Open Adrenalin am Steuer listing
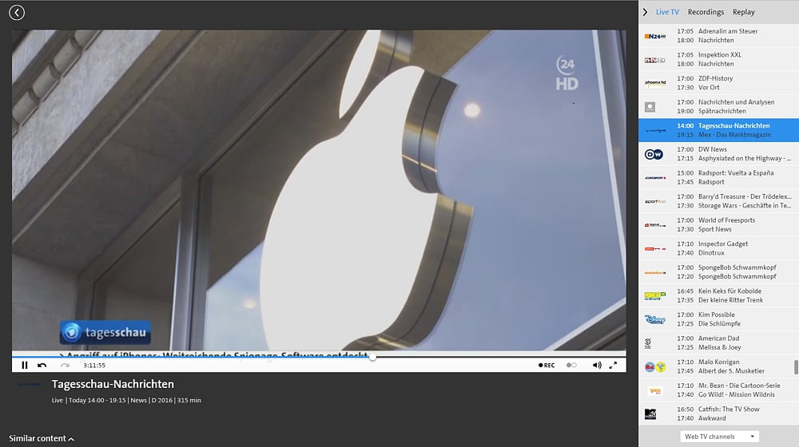This screenshot has height=447, width=799. [728, 31]
